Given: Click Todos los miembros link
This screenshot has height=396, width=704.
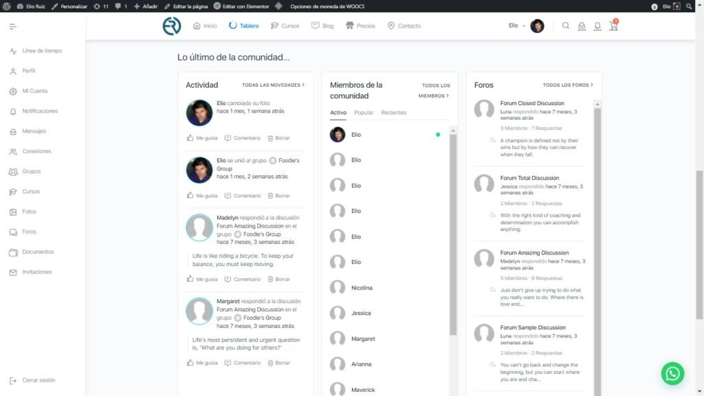Looking at the screenshot, I should pyautogui.click(x=434, y=90).
